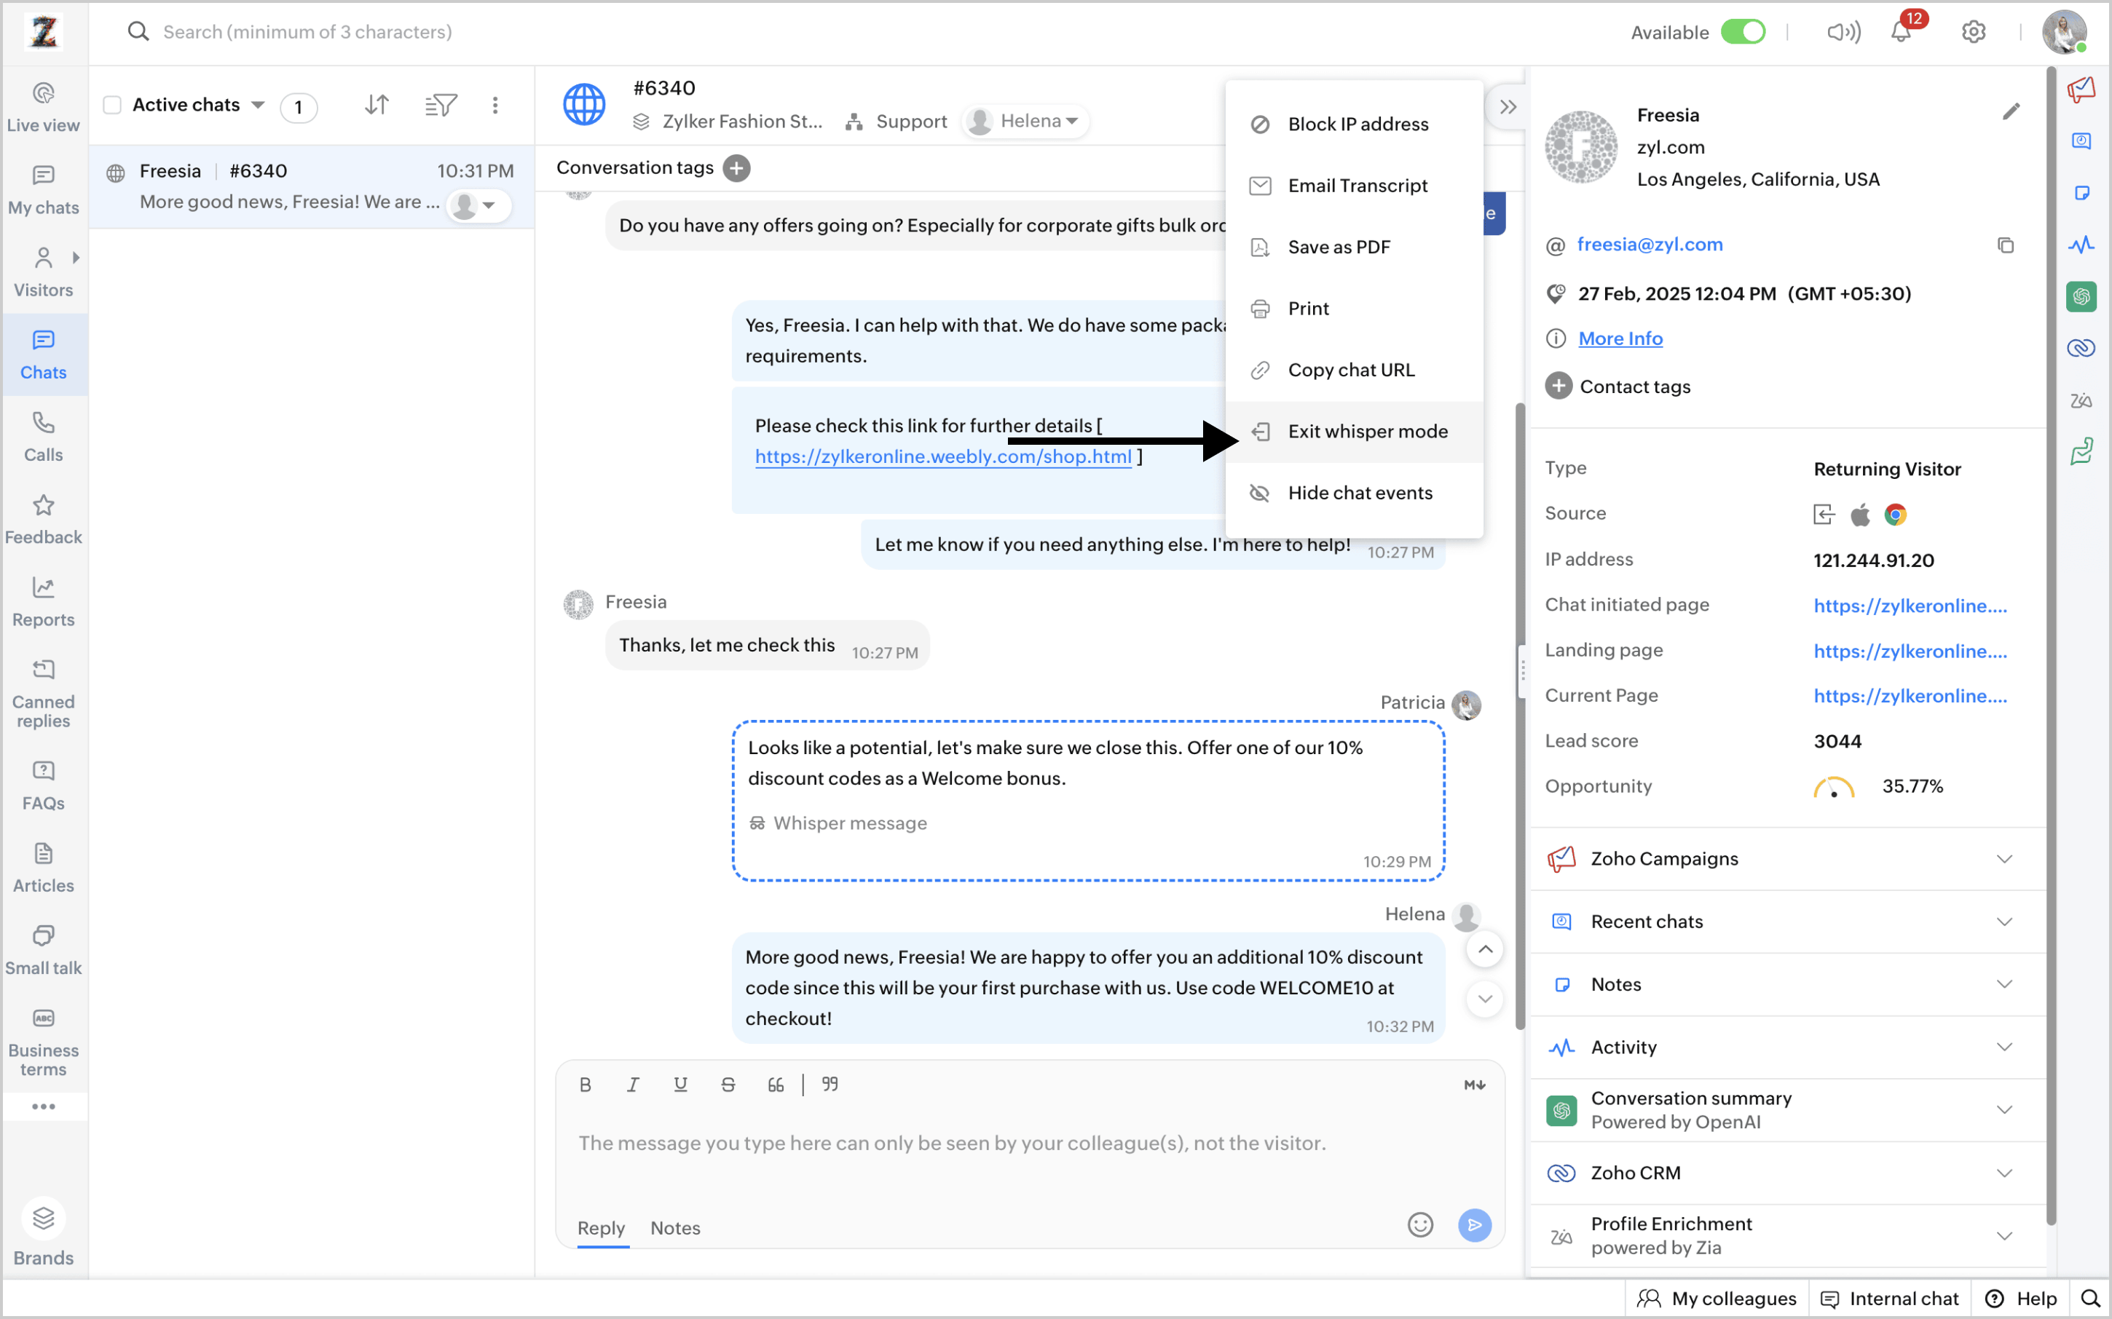Toggle markdown mode in the editor
The image size is (2112, 1319).
[x=1474, y=1085]
